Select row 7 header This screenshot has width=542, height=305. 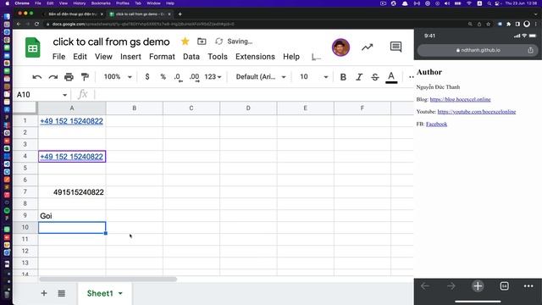(x=25, y=192)
